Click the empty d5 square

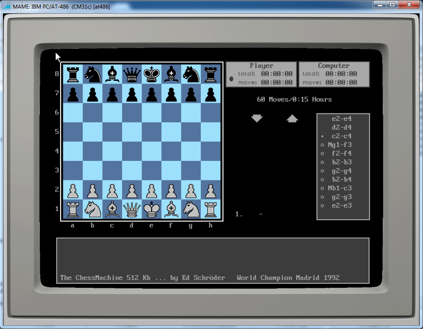point(132,132)
